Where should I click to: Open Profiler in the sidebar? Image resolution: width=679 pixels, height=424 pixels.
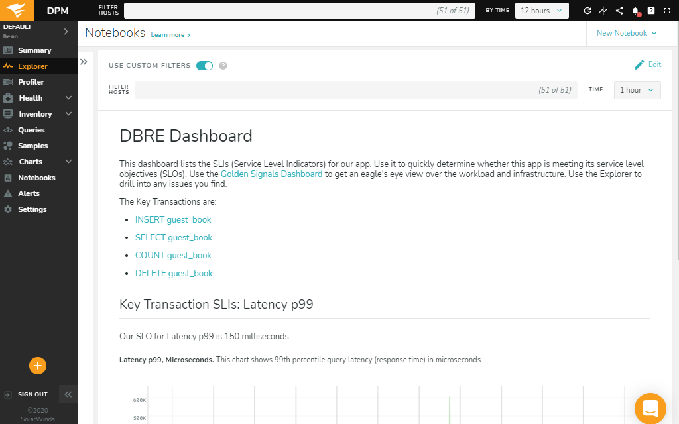pos(31,82)
